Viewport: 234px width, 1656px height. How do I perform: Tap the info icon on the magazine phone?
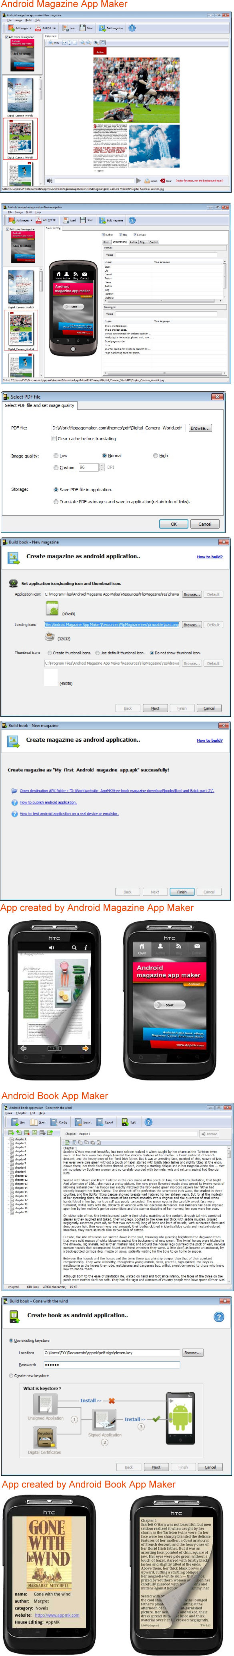click(x=86, y=947)
